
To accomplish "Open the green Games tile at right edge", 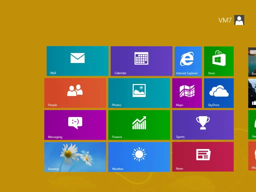I will (252, 125).
